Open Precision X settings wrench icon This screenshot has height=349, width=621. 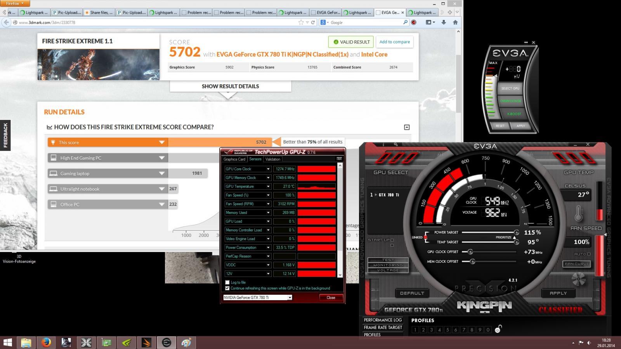point(395,145)
